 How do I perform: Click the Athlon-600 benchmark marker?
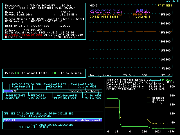tap(93, 95)
